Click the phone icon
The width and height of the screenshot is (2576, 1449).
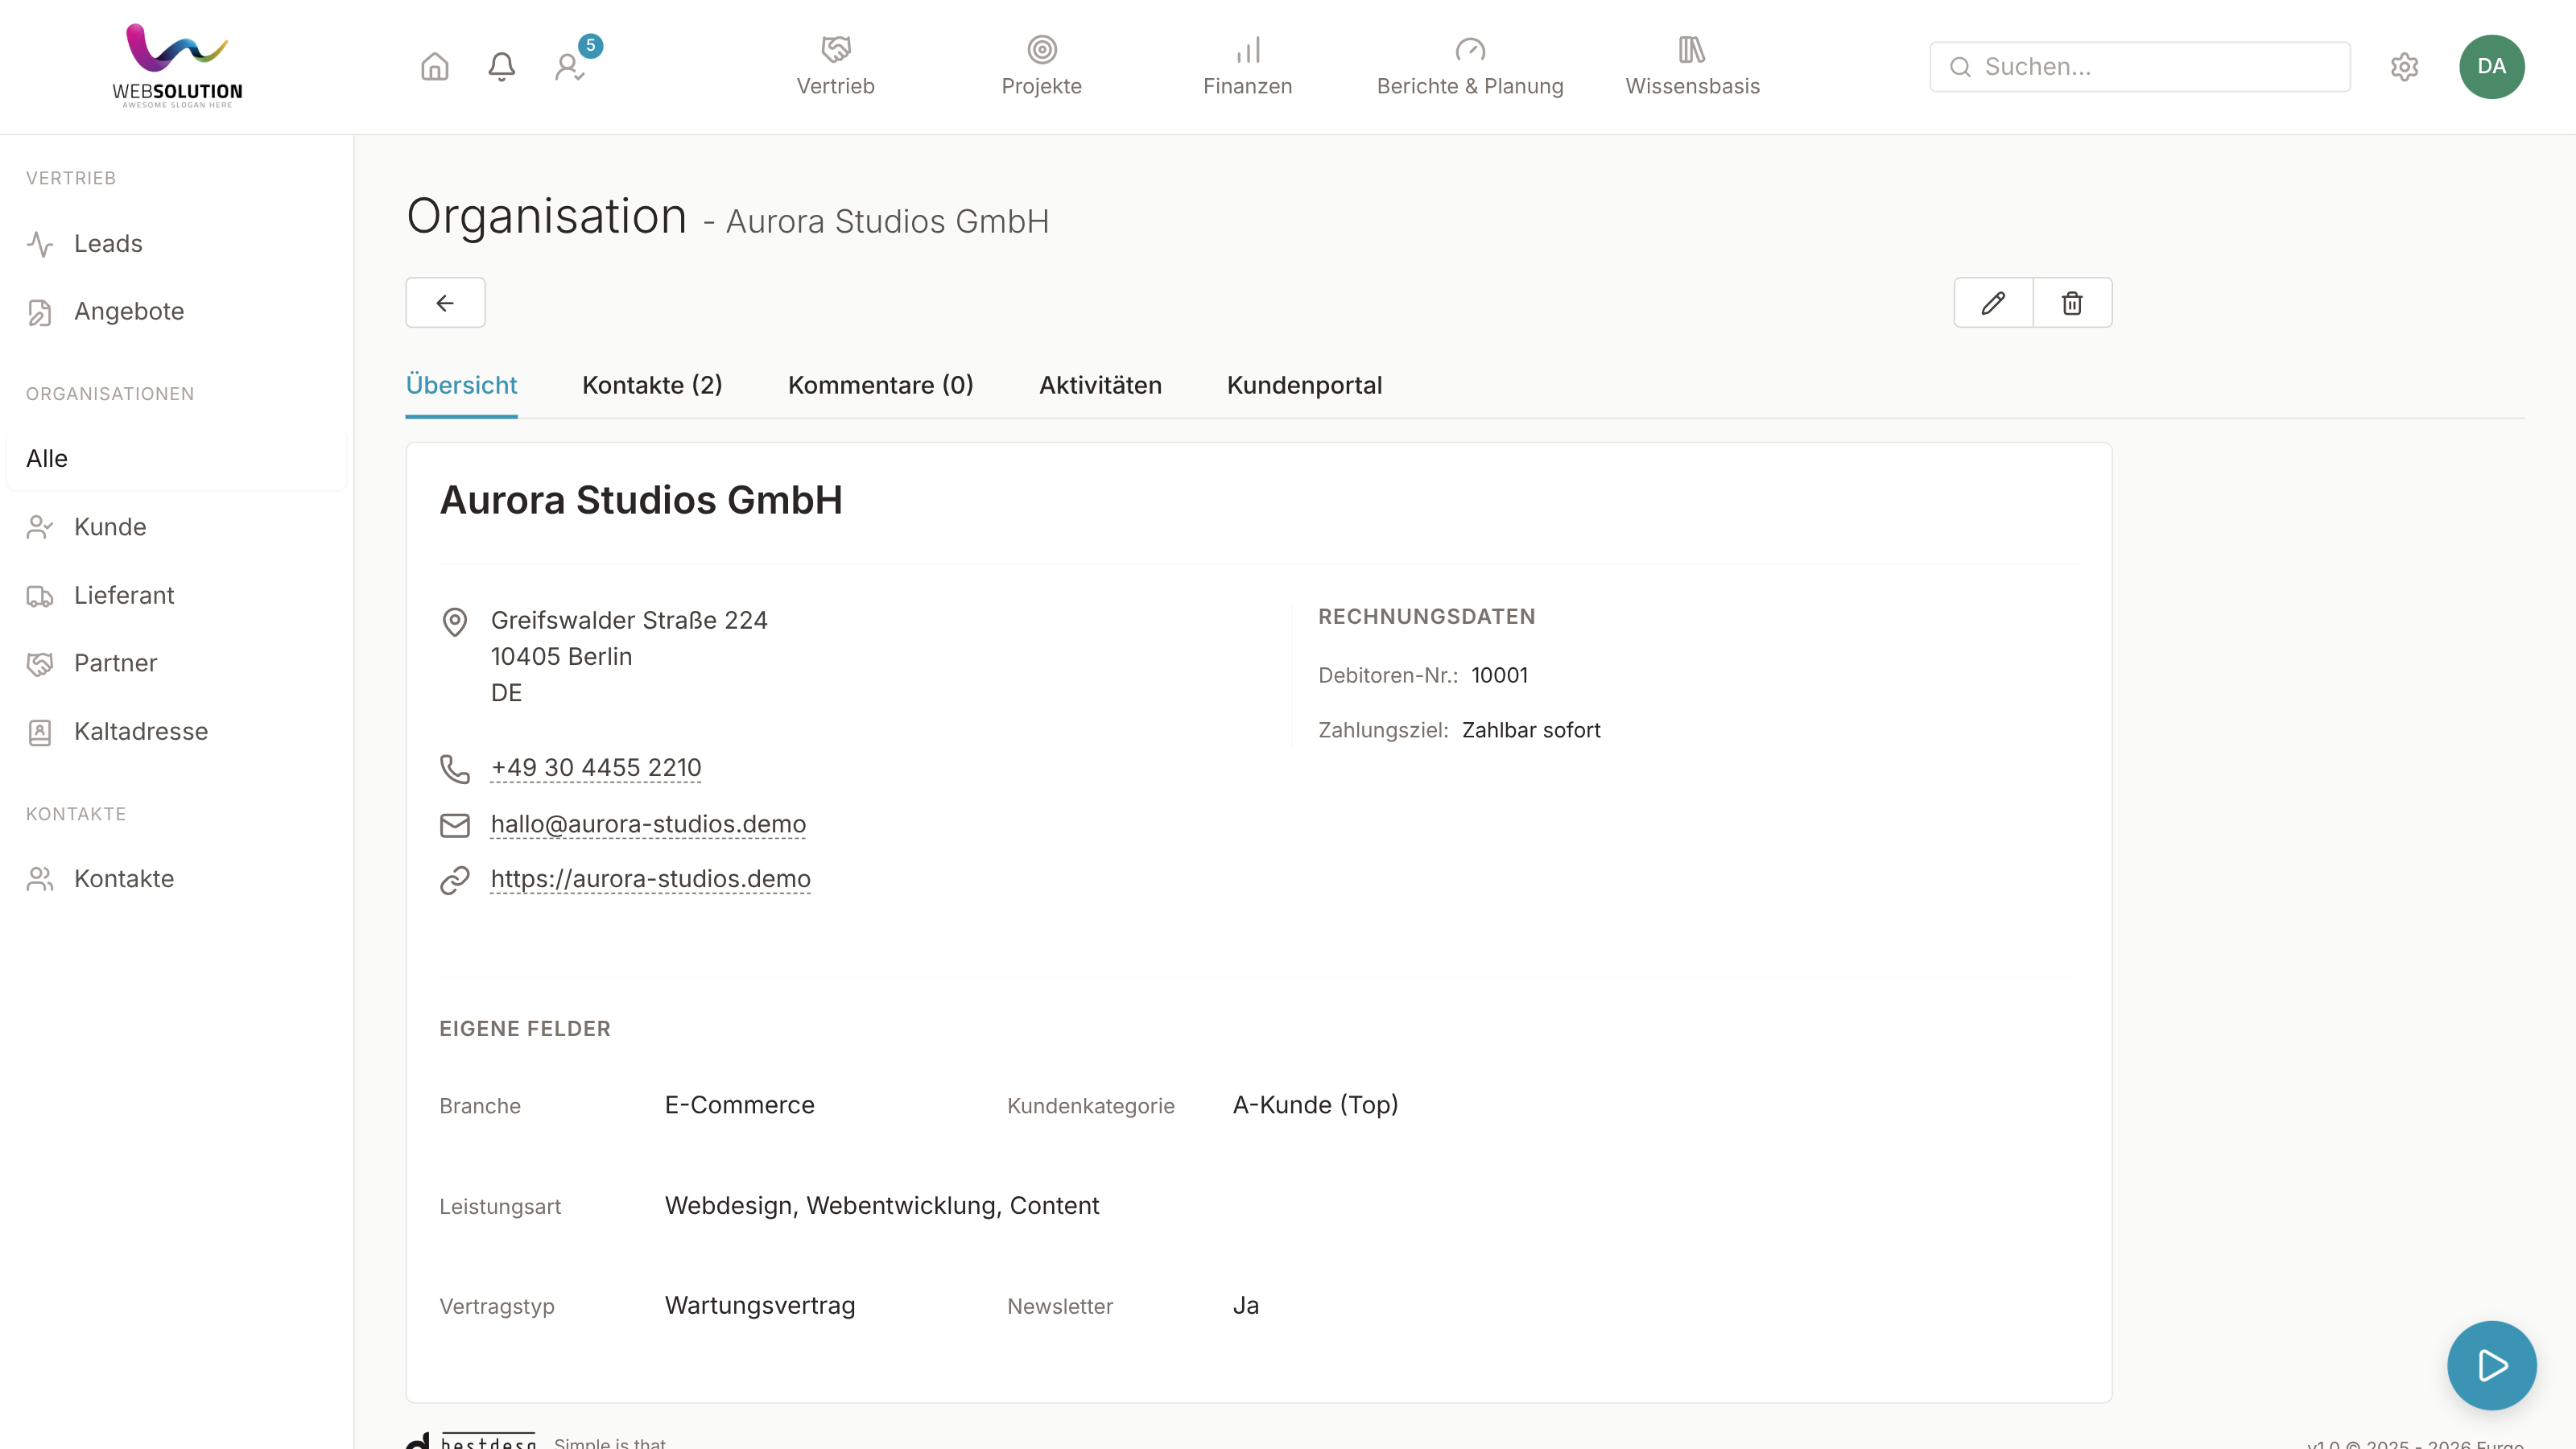pyautogui.click(x=454, y=769)
